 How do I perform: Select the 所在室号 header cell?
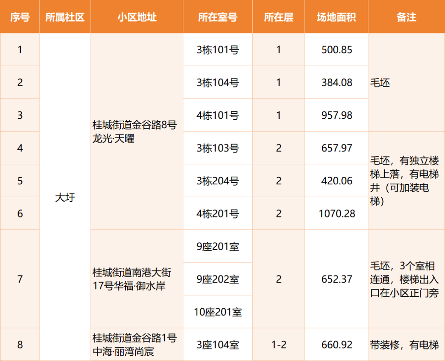(x=218, y=17)
